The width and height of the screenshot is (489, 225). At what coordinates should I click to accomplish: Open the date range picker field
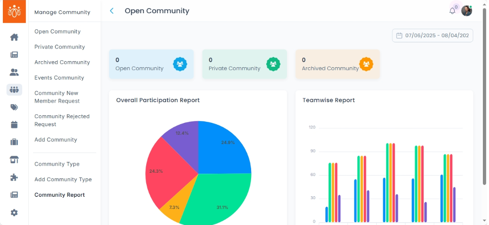pyautogui.click(x=432, y=35)
